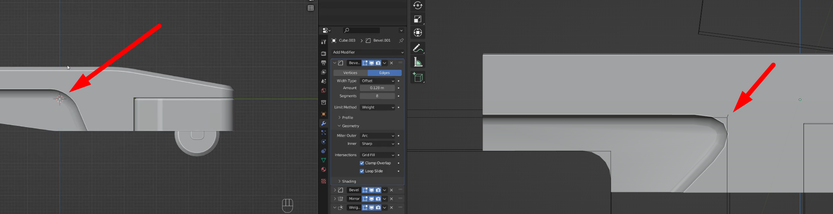This screenshot has width=833, height=214.
Task: Switch bevel mode to Vertices
Action: click(x=350, y=73)
